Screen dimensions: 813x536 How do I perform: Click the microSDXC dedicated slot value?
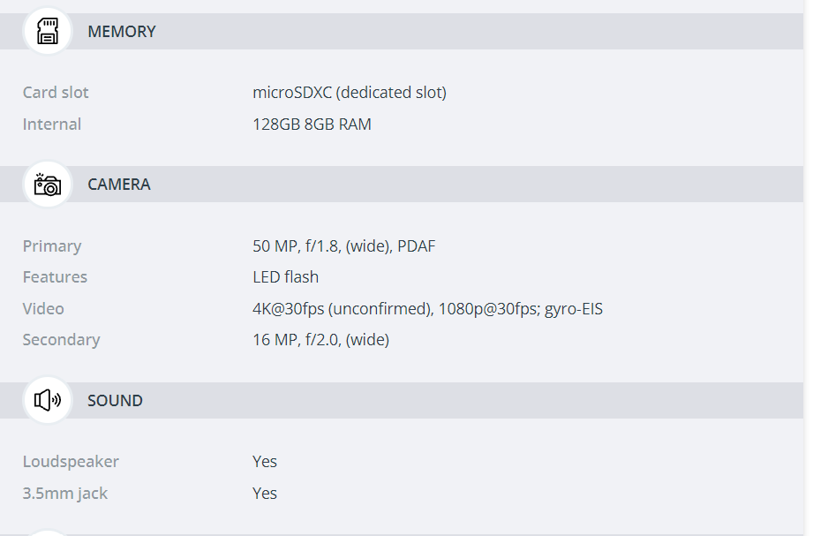click(350, 93)
